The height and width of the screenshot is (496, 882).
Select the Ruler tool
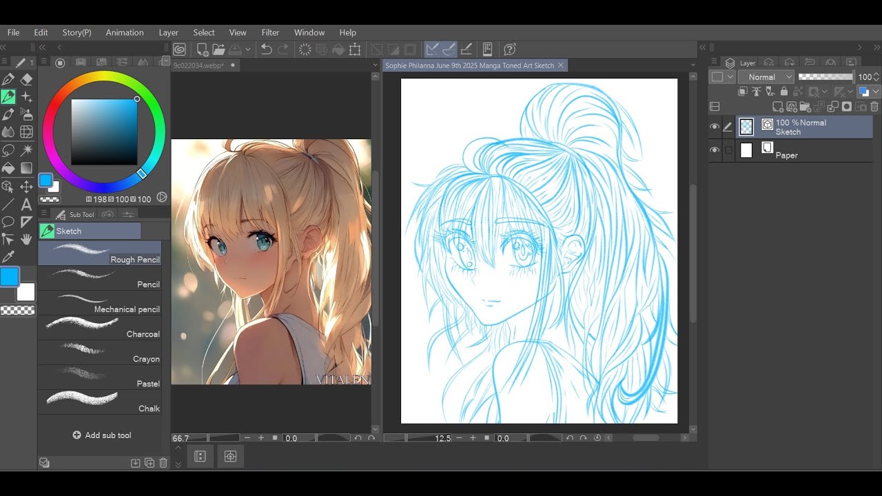[27, 222]
